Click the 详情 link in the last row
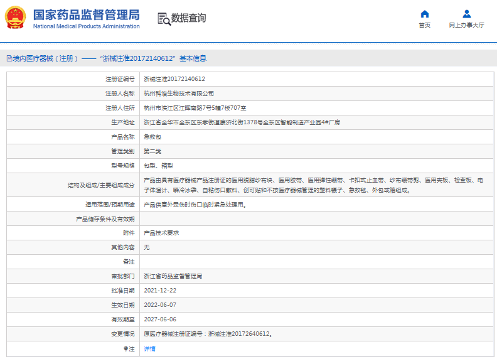This screenshot has width=497, height=359. [149, 348]
